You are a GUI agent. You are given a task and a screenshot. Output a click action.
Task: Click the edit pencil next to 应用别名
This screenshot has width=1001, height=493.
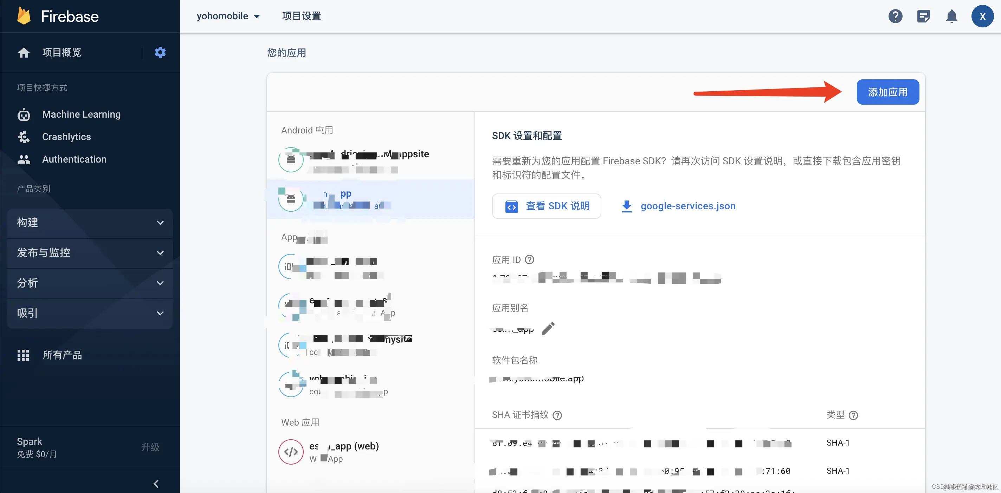tap(548, 328)
